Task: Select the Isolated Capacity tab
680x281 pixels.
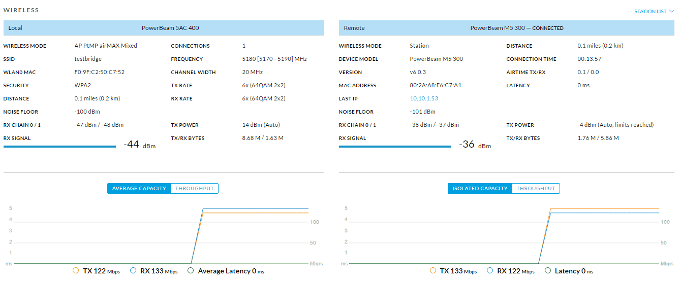Action: coord(480,188)
